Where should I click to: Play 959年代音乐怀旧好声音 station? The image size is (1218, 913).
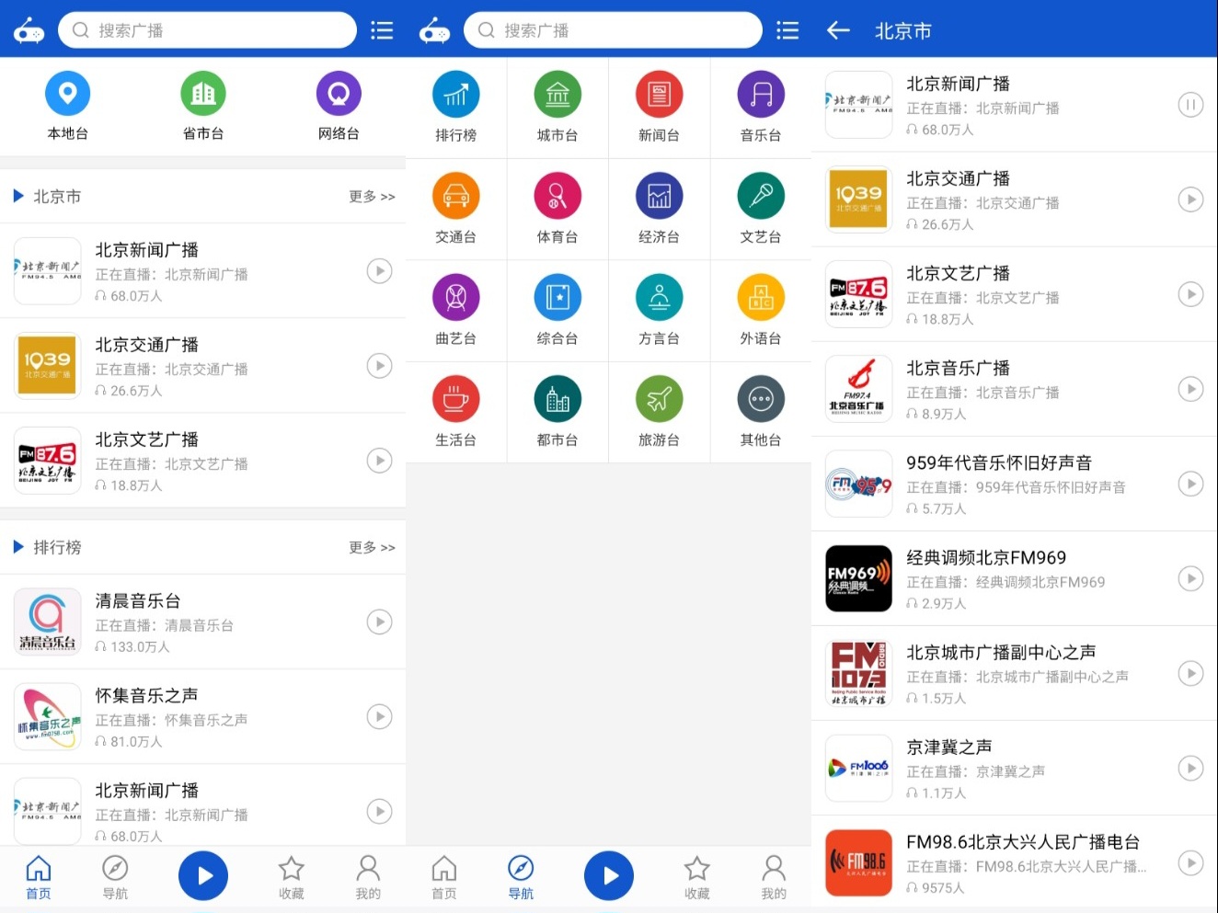(1190, 484)
